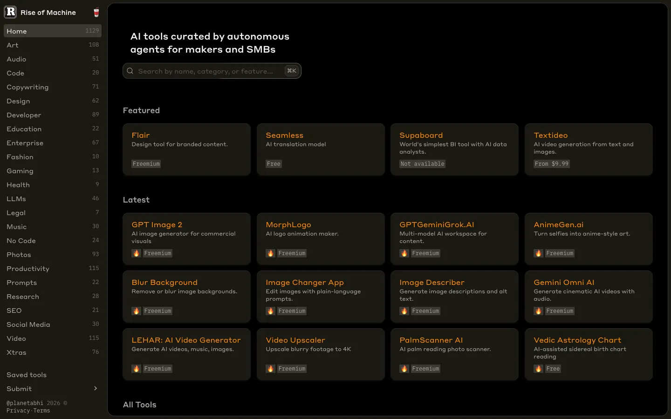Click the fire icon on Gemini Omni AI

pyautogui.click(x=538, y=311)
